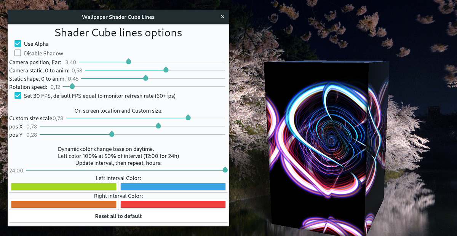457x236 pixels.
Task: Click the Camera position Far value 3,40
Action: 70,62
